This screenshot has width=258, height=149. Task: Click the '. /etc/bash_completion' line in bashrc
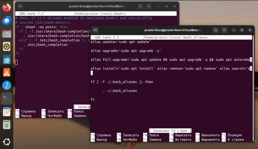coord(45,45)
